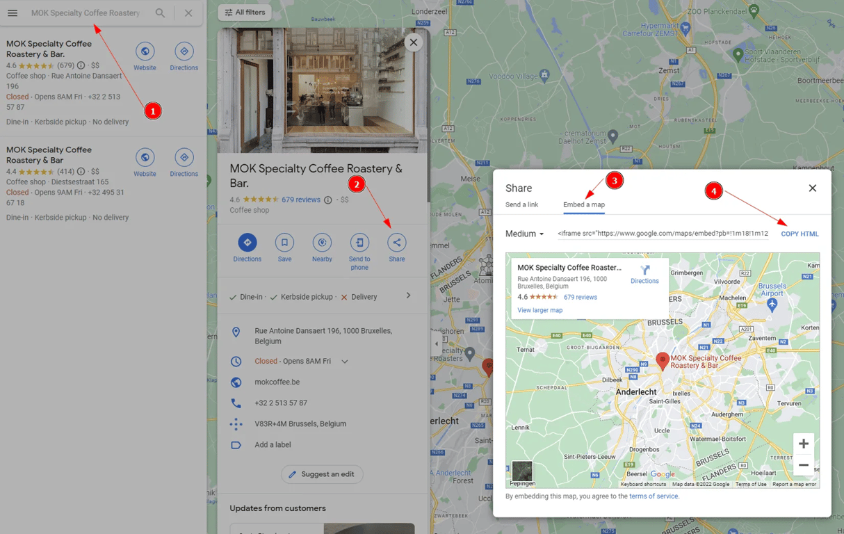The image size is (844, 534).
Task: Zoom in on the embedded map preview
Action: pyautogui.click(x=803, y=444)
